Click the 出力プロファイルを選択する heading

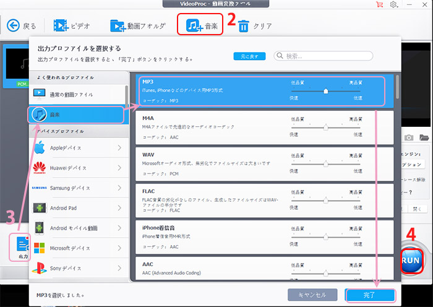(79, 48)
